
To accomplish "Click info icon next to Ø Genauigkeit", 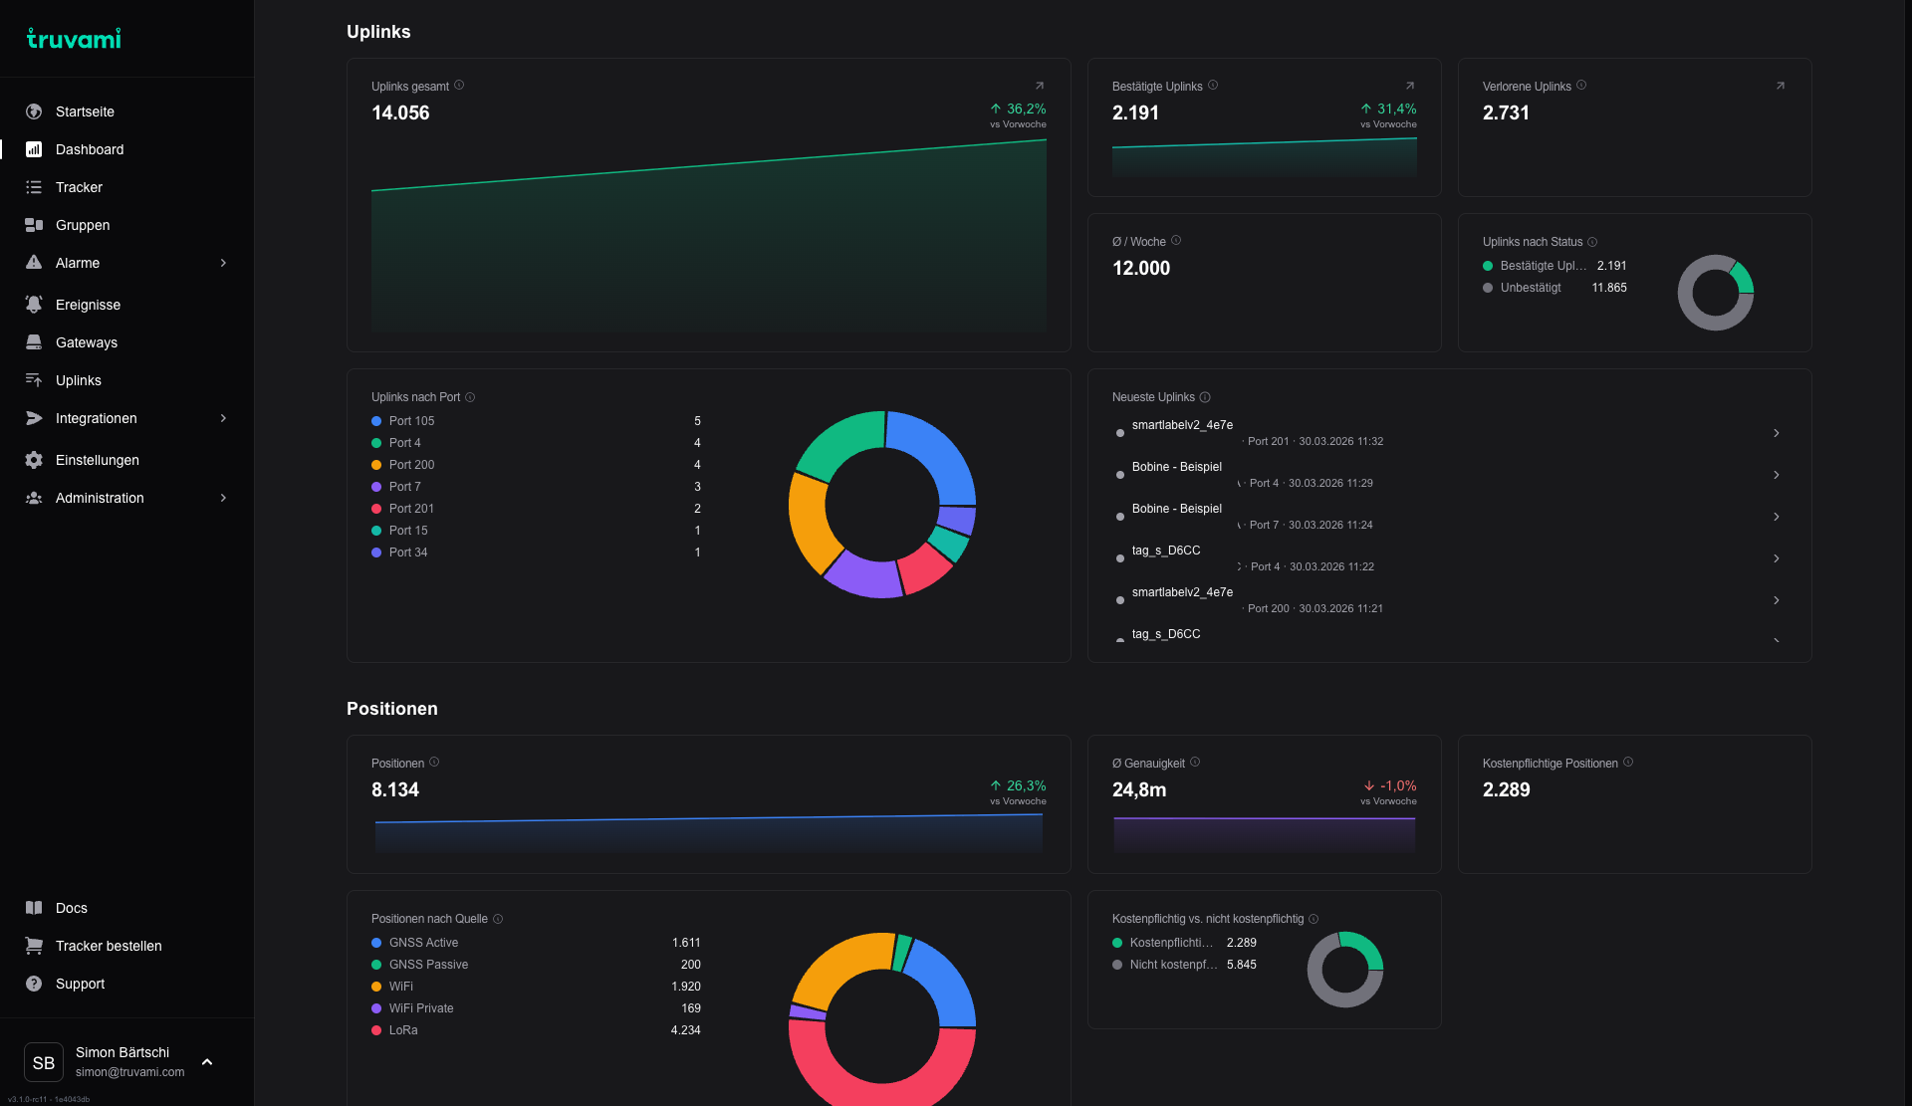I will tap(1195, 763).
